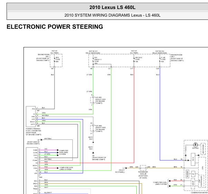Click the LED DRIVER box

click(203, 149)
